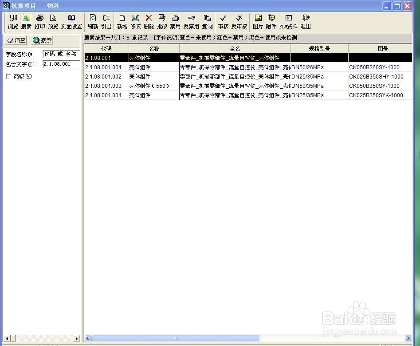420x346 pixels.
Task: Click spec cell DN50/26MPa
Action: [319, 67]
